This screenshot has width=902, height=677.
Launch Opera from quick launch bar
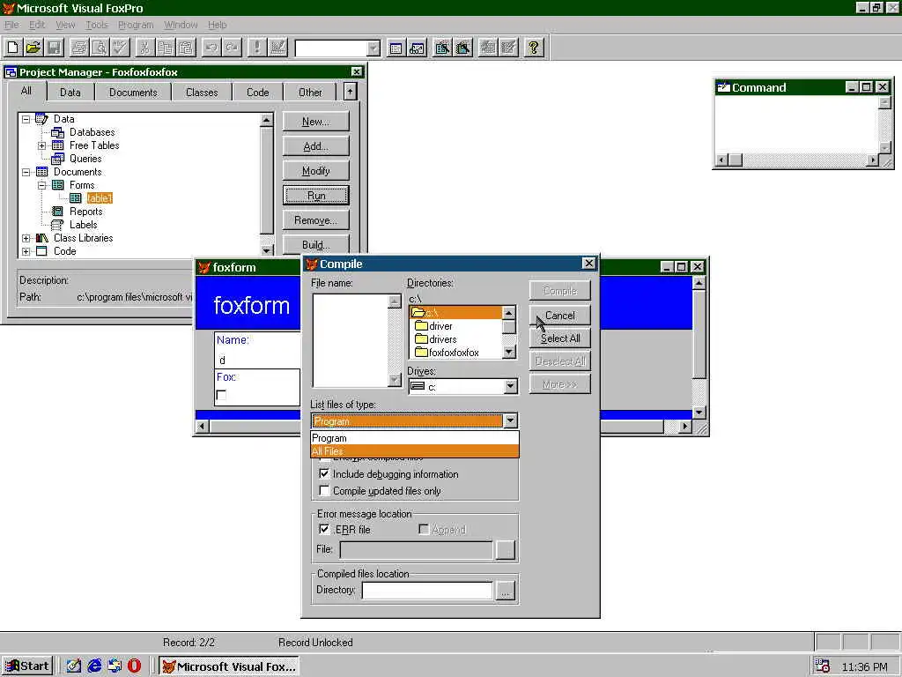click(x=134, y=666)
